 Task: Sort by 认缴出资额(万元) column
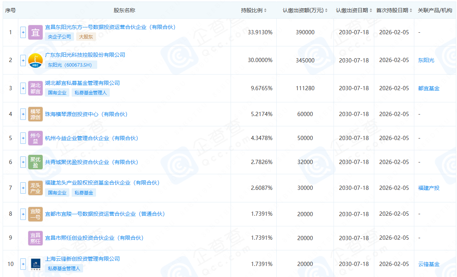(305, 11)
